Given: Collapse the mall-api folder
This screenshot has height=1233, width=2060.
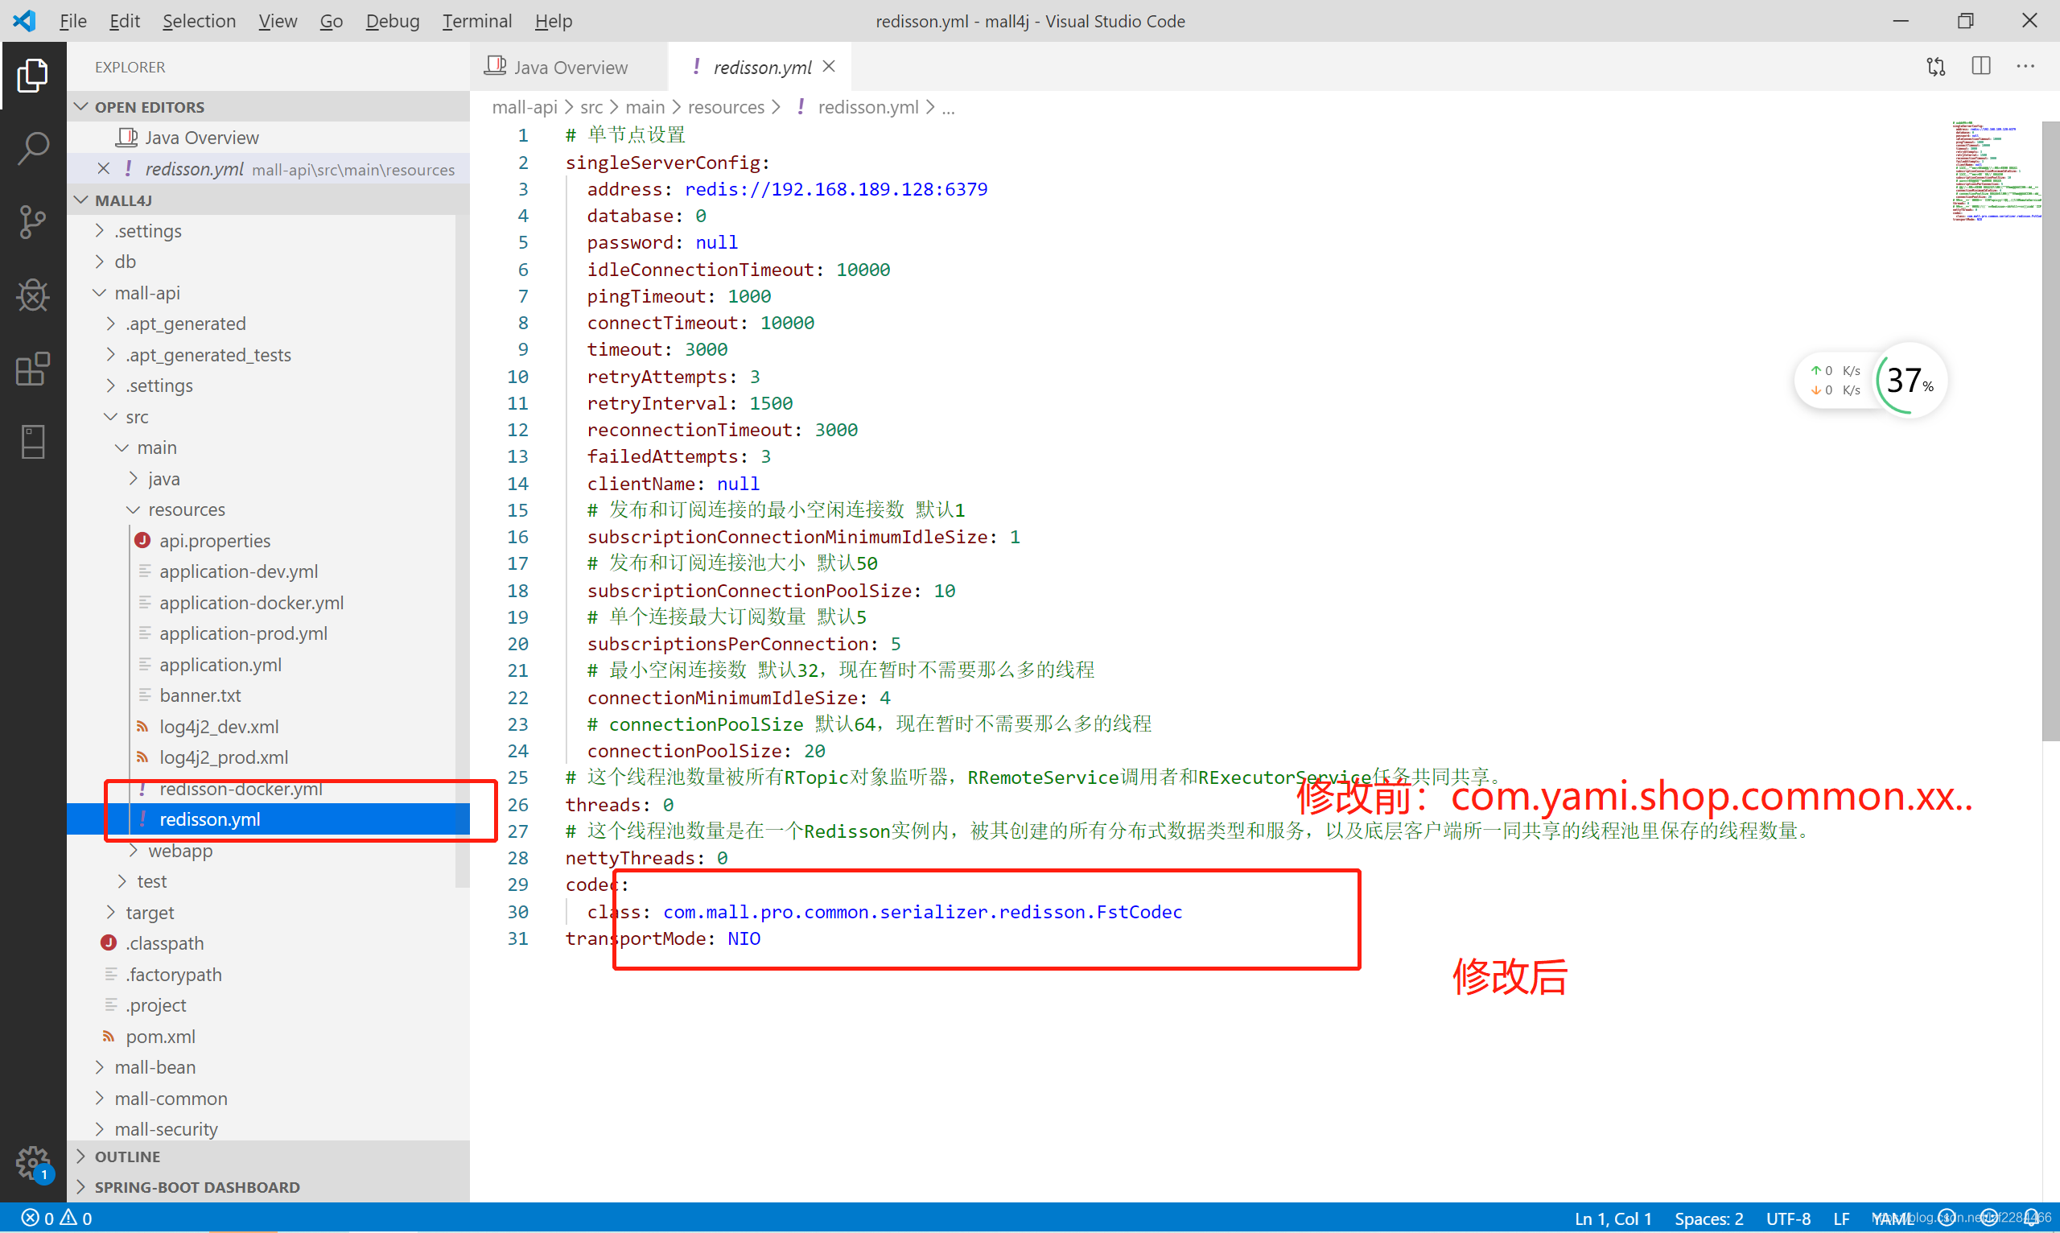Looking at the screenshot, I should 147,292.
